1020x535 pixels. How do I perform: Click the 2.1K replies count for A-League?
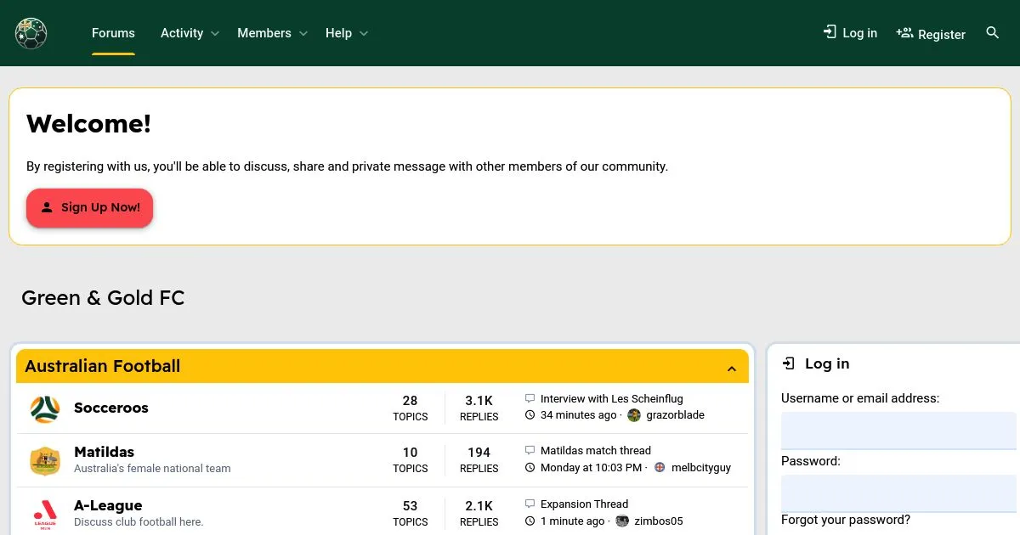479,506
